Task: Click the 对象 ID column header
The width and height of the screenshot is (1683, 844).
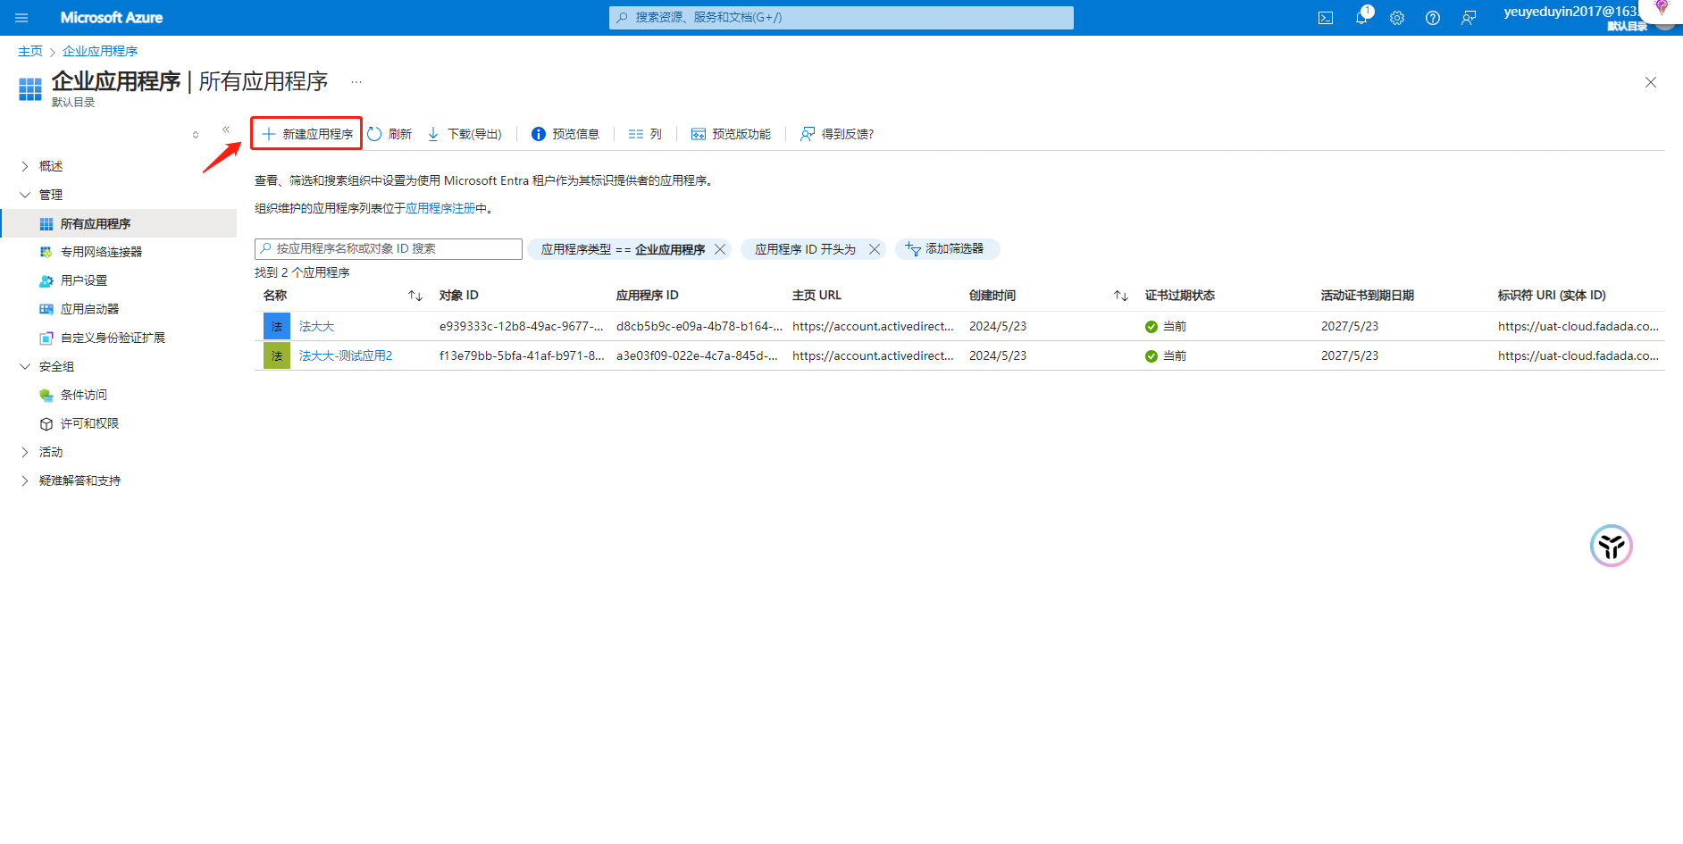Action: click(x=459, y=296)
